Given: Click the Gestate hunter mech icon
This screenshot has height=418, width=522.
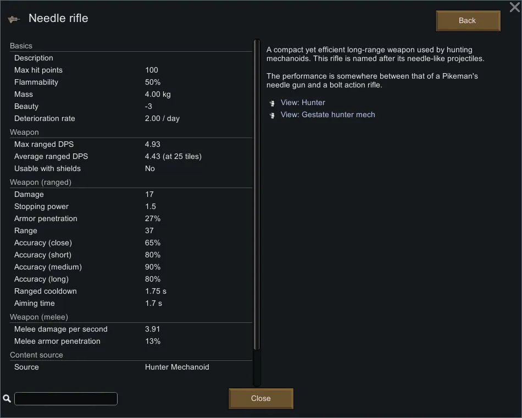Looking at the screenshot, I should point(271,115).
